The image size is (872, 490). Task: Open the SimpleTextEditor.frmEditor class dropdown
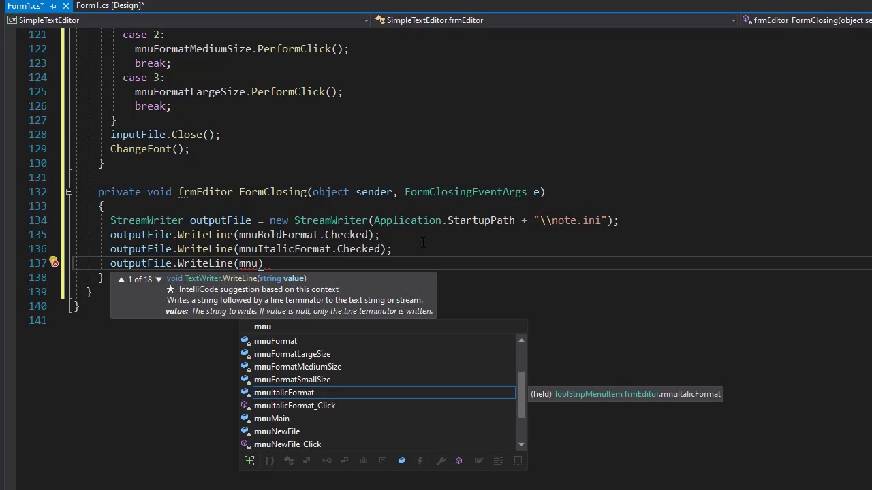[x=555, y=20]
